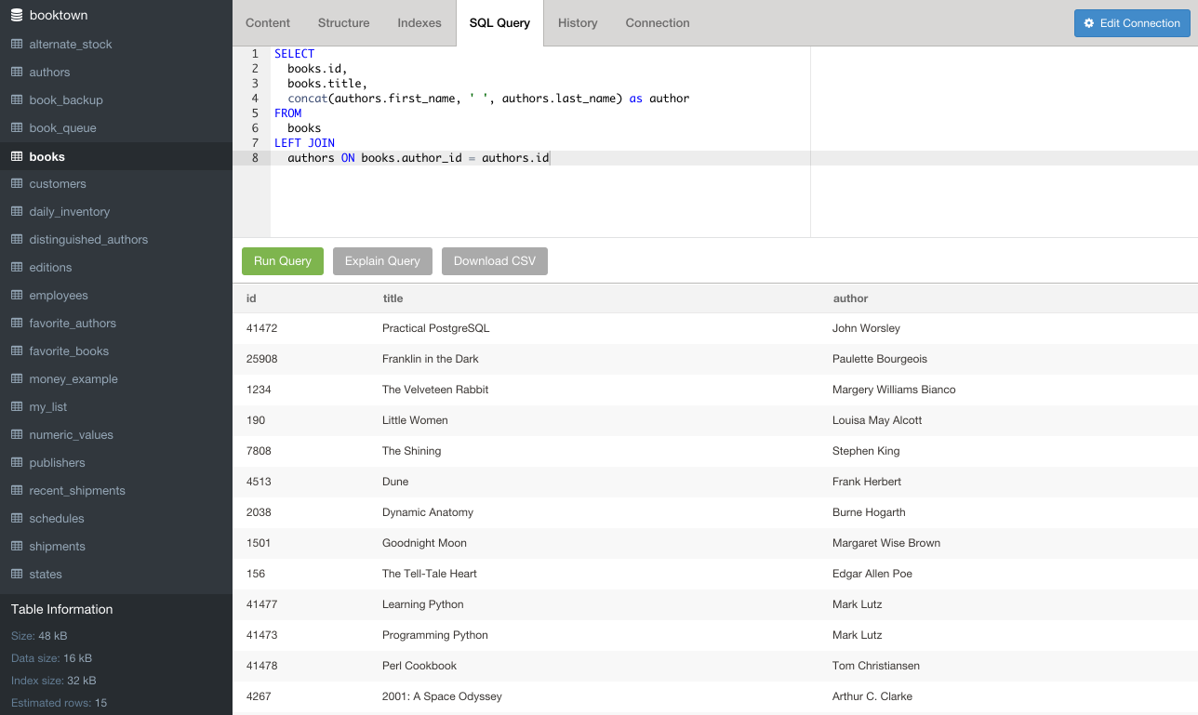The width and height of the screenshot is (1198, 715).
Task: Click the table icon beside publishers
Action: point(17,463)
